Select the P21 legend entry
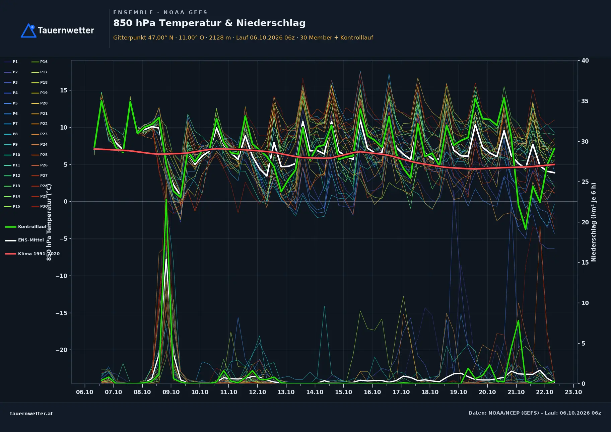Screen dimensions: 611x432 pos(40,114)
